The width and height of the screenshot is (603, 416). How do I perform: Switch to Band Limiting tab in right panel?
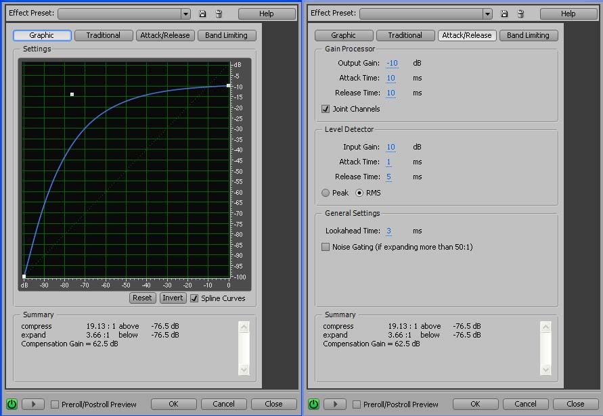point(528,35)
